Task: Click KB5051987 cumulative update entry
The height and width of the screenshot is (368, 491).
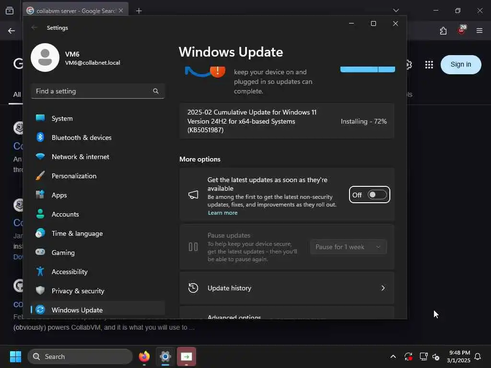Action: (x=287, y=121)
